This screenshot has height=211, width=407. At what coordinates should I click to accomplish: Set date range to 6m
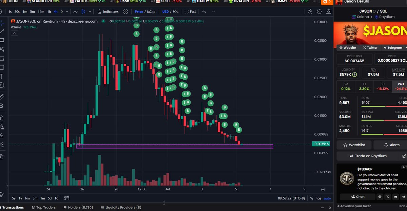[27, 198]
